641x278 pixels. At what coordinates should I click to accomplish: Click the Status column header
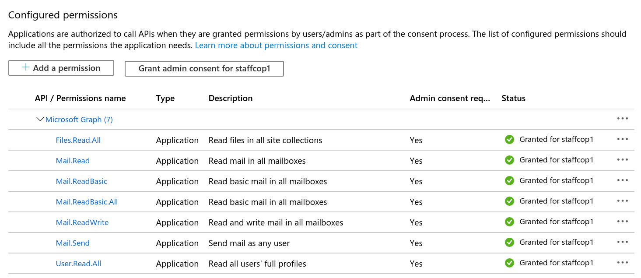click(x=513, y=99)
